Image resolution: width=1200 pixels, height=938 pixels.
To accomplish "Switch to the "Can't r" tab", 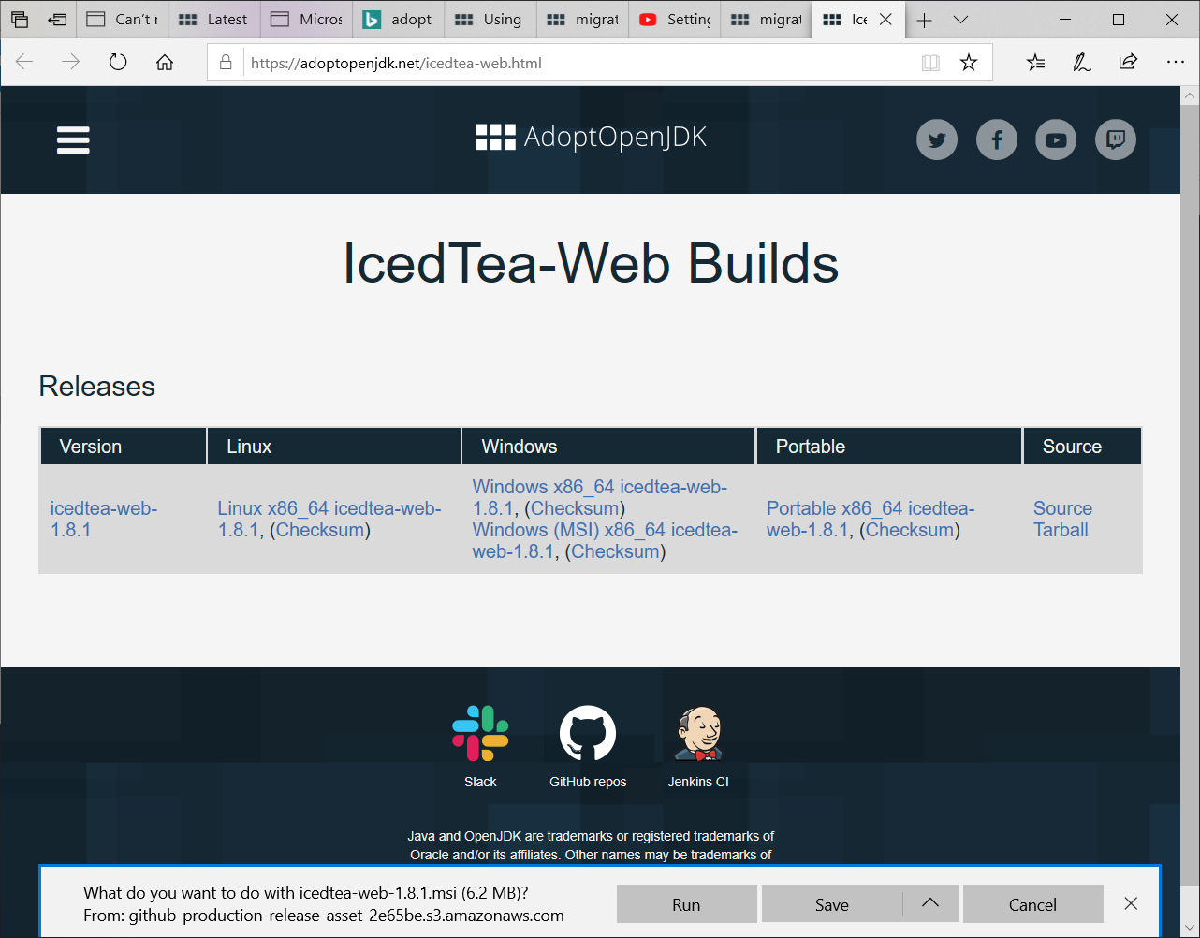I will 122,20.
